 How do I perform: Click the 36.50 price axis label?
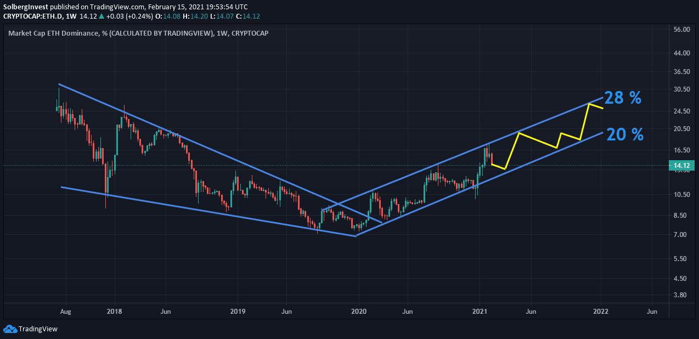click(x=681, y=72)
